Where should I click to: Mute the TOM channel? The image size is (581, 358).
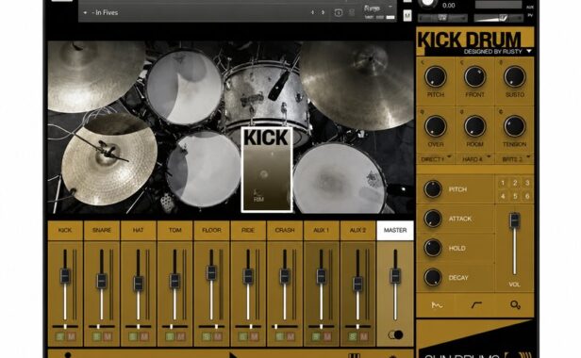click(x=181, y=336)
